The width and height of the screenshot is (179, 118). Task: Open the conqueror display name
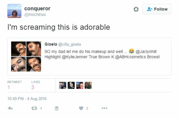coord(37,9)
